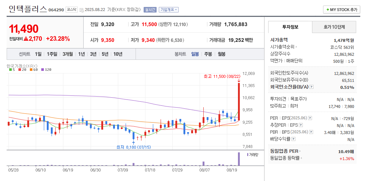The width and height of the screenshot is (368, 181).
Task: Click the stock code 064290
Action: [56, 10]
